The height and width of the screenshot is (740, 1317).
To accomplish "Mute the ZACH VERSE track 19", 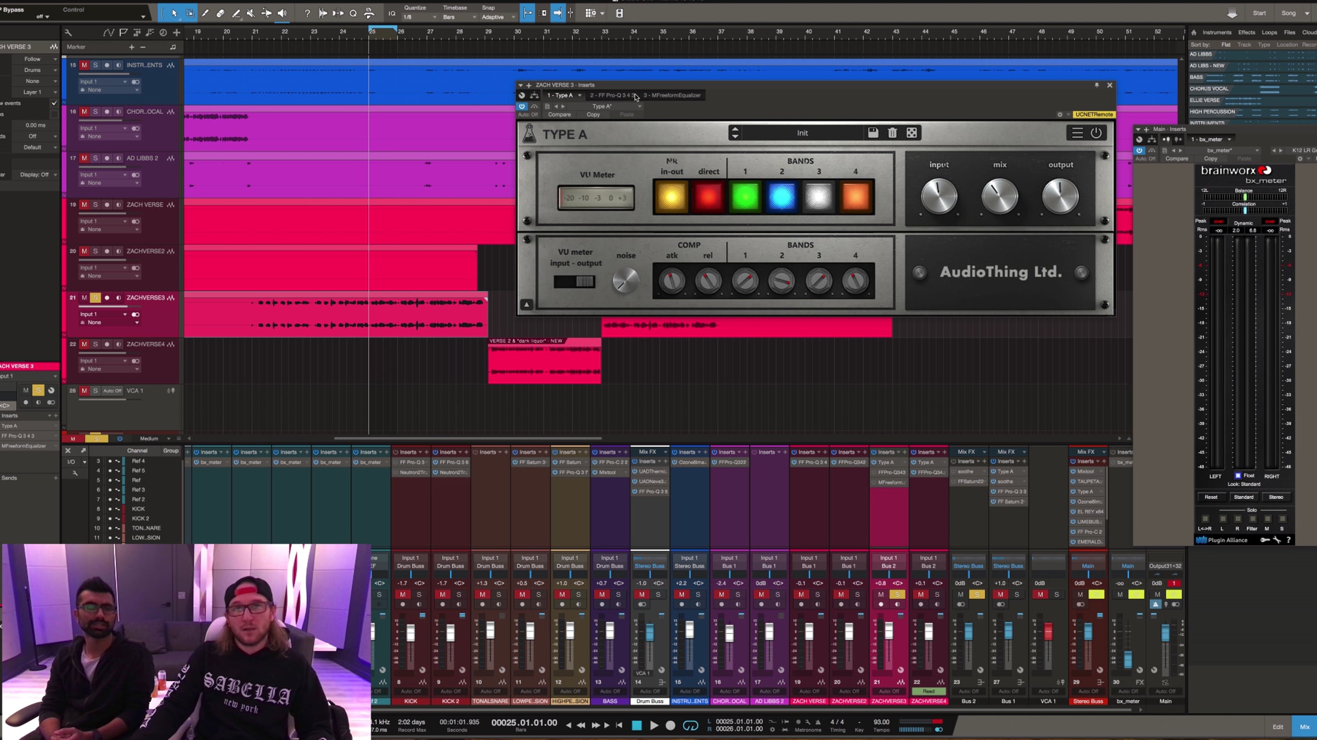I will (x=84, y=204).
